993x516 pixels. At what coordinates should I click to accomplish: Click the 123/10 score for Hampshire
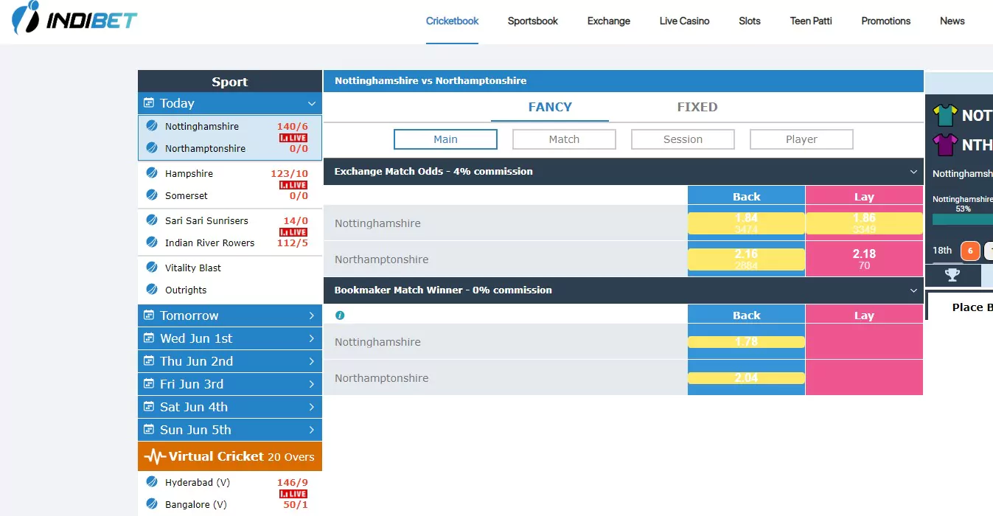click(x=290, y=174)
